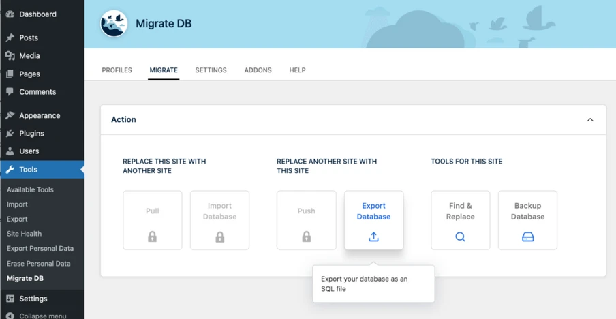
Task: Select the Settings tab in Migrate DB
Action: [x=211, y=70]
